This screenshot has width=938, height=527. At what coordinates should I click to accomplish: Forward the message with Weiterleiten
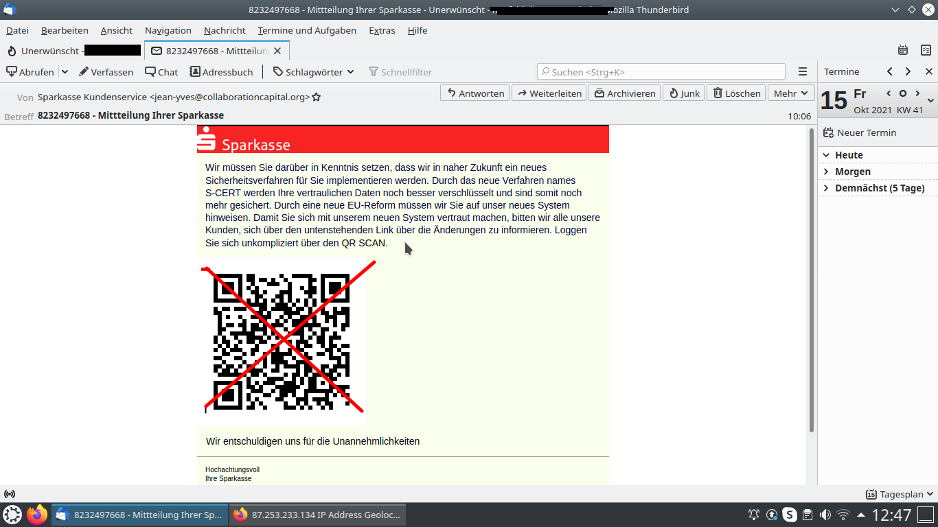(549, 93)
